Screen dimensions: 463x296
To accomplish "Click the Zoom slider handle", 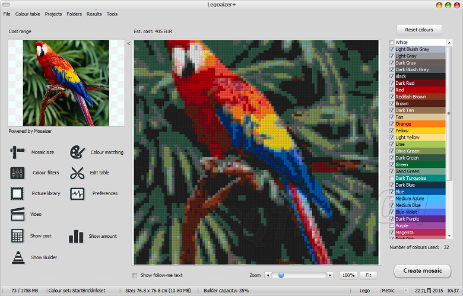I will (x=281, y=275).
